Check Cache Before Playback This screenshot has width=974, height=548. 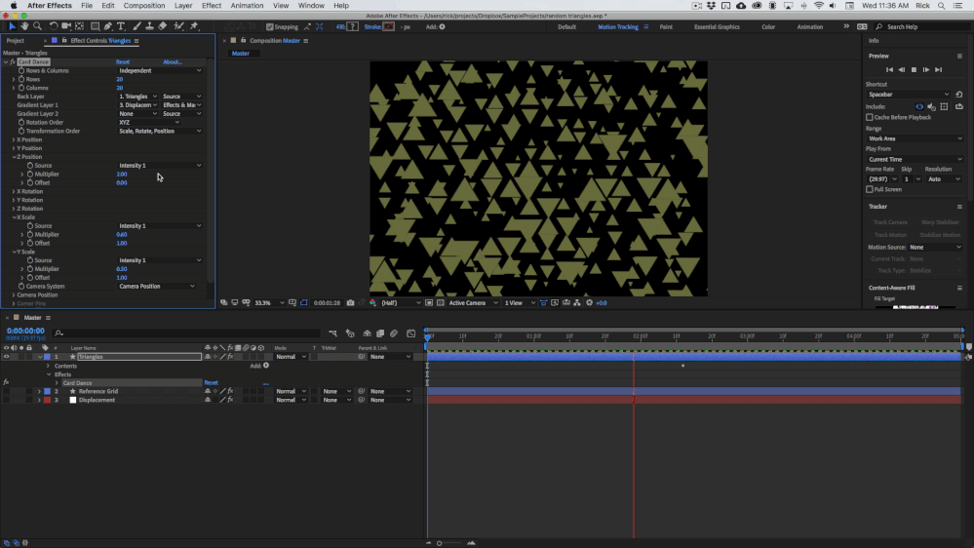tap(870, 117)
